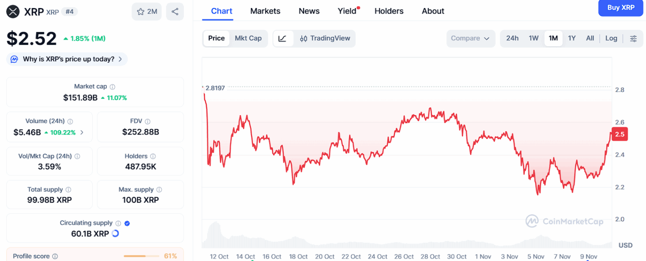Click the XRP coin logo icon
This screenshot has width=646, height=261.
(x=13, y=12)
